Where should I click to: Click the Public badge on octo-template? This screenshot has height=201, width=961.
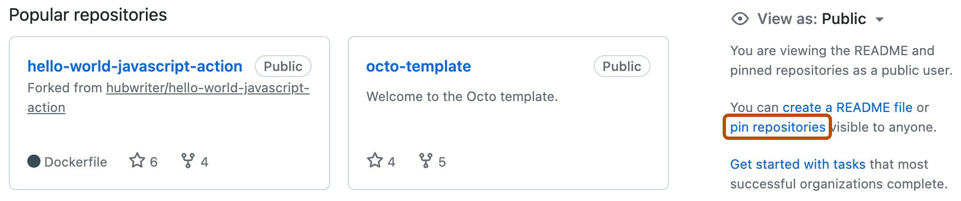point(622,66)
